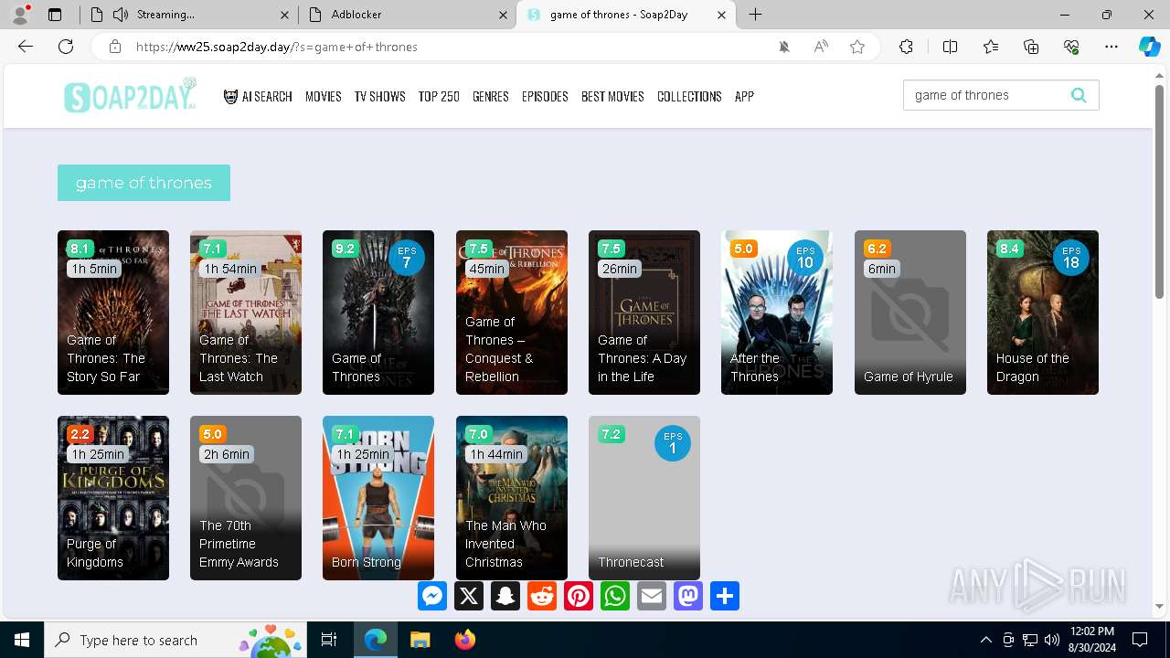Open Collections site menu item
The image size is (1170, 658).
(689, 96)
